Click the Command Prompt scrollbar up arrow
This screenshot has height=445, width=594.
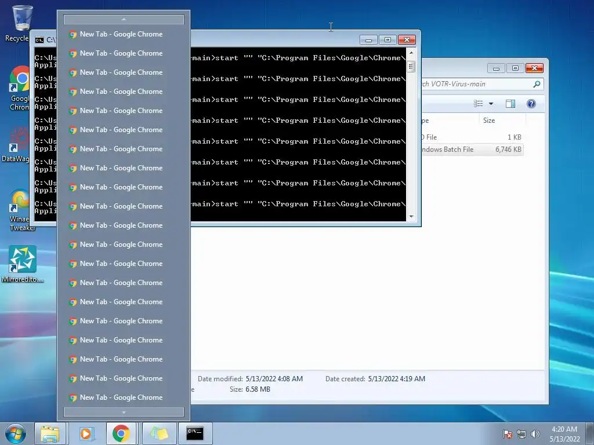[411, 53]
